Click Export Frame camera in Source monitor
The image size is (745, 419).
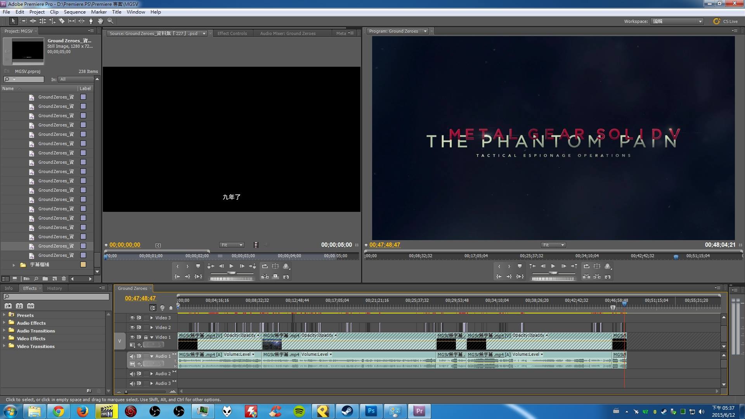click(286, 277)
